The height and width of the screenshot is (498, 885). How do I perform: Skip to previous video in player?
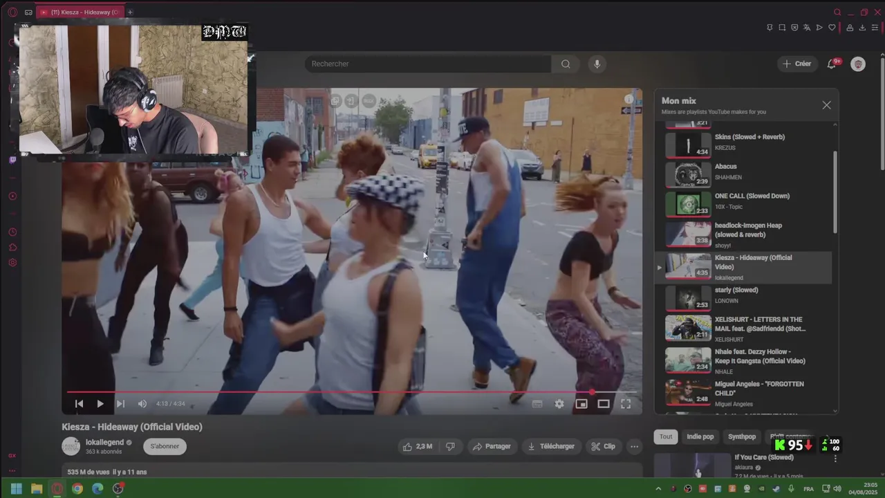[x=79, y=404]
